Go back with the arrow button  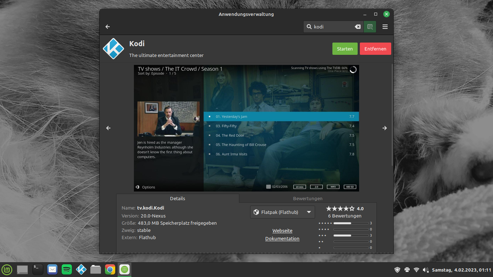coord(108,27)
